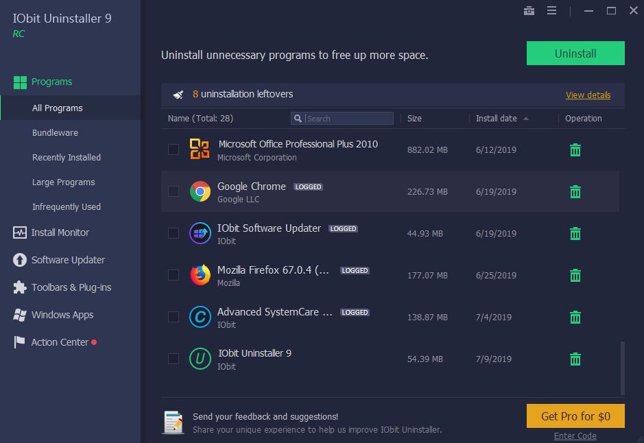The image size is (644, 443).
Task: Tick the Mozilla Firefox checkbox
Action: 174,275
